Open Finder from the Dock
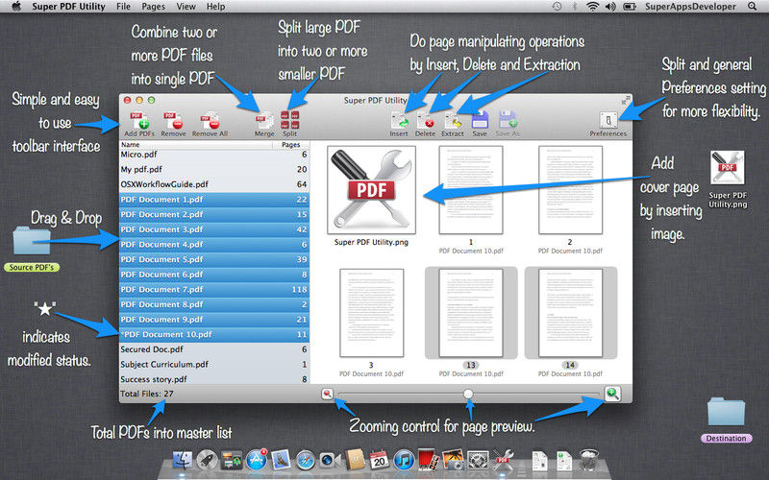This screenshot has height=480, width=769. coord(183,461)
